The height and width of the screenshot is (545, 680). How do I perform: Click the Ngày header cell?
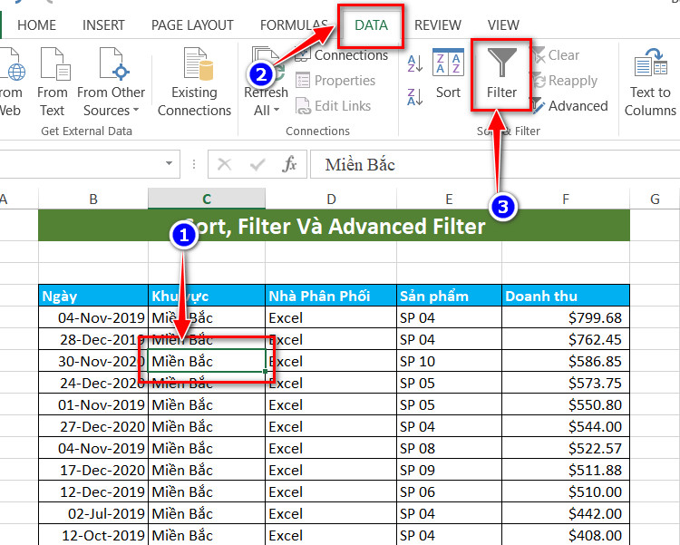point(93,296)
